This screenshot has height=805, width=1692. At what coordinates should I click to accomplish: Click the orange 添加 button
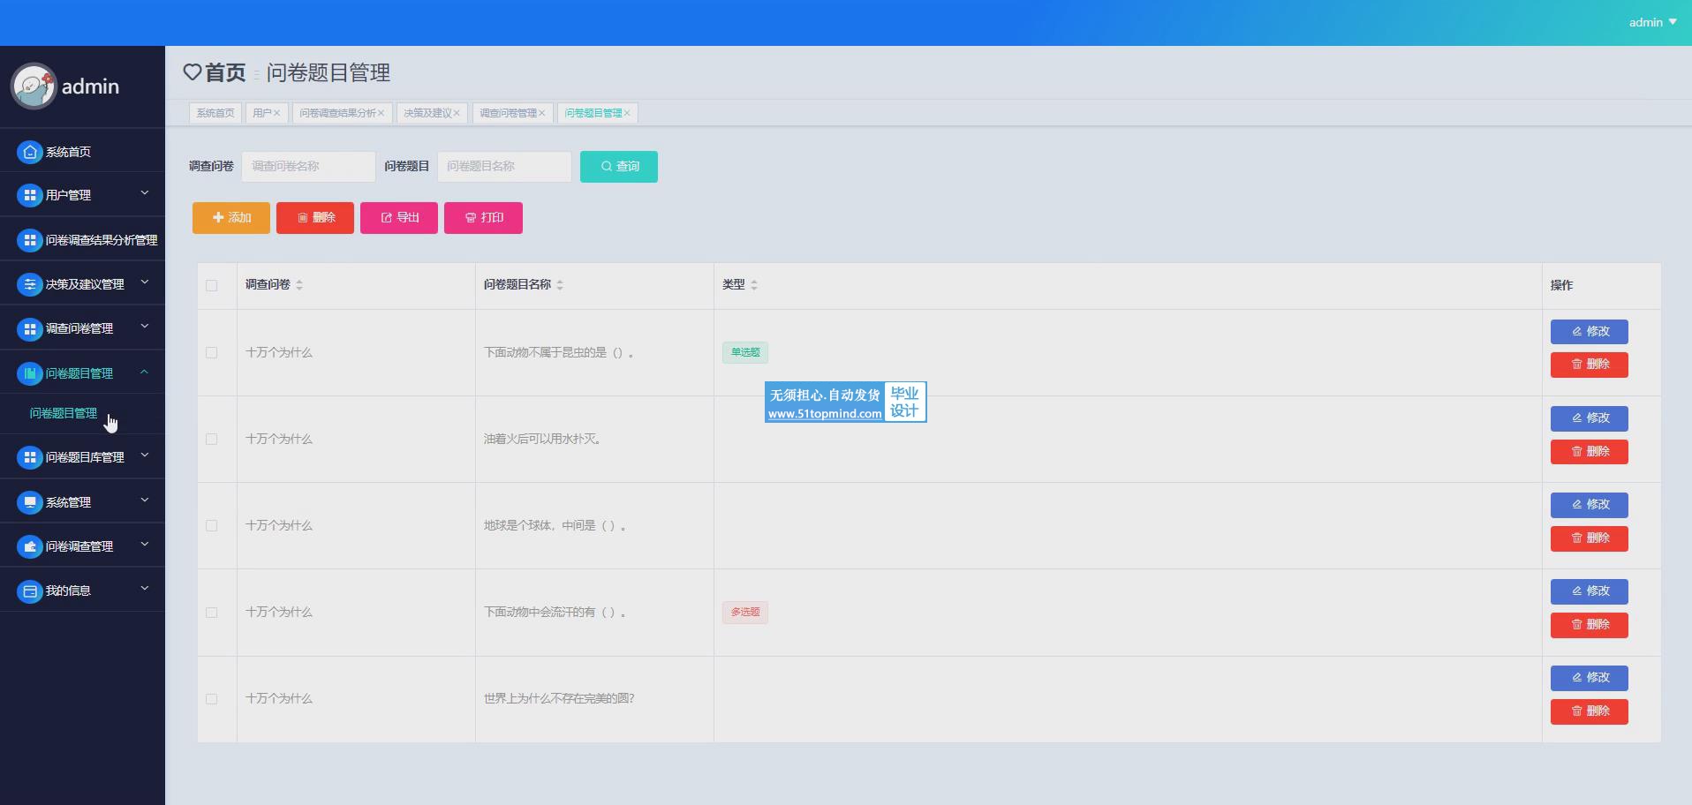[231, 218]
